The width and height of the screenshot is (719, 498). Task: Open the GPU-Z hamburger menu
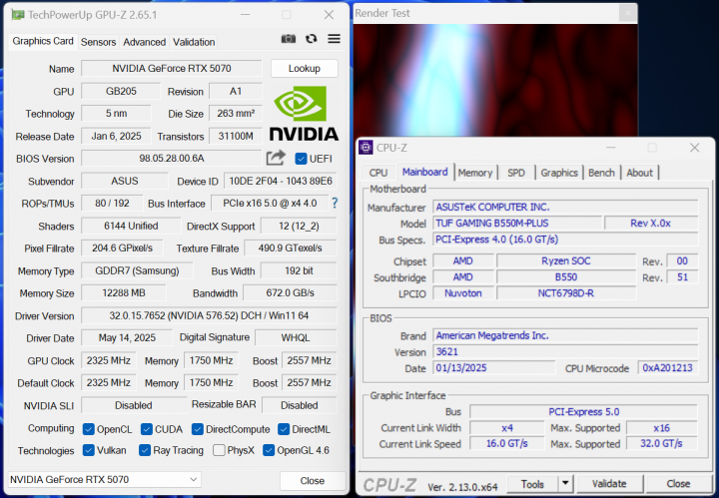pyautogui.click(x=334, y=39)
